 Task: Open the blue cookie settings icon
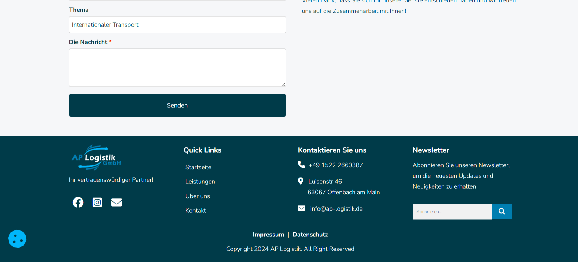[17, 239]
